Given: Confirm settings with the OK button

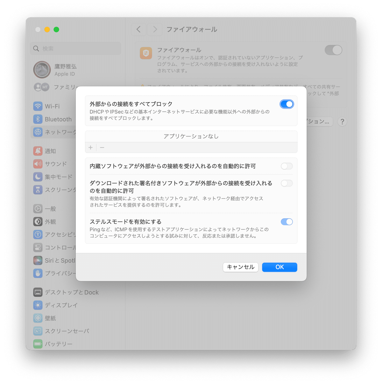Looking at the screenshot, I should (279, 267).
